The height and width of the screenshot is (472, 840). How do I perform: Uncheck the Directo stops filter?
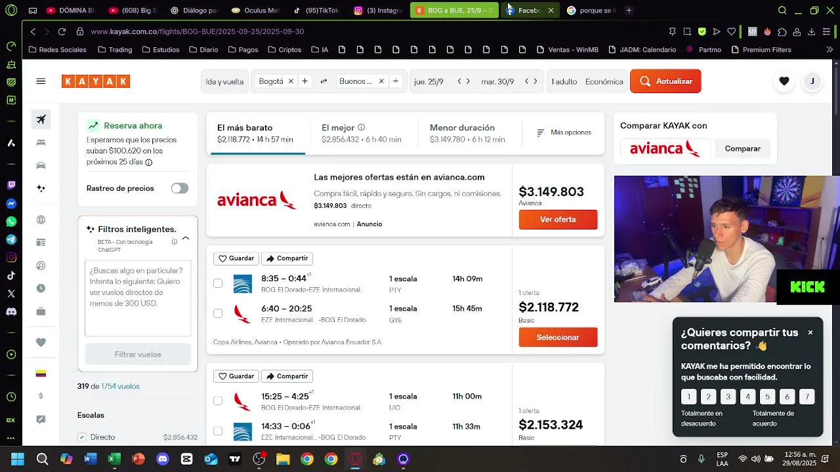point(82,437)
